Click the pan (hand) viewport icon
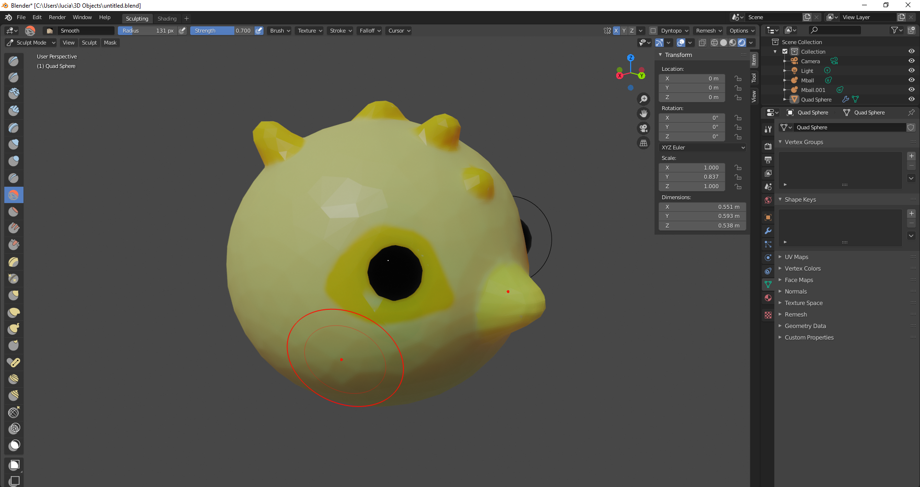The height and width of the screenshot is (487, 920). tap(644, 113)
